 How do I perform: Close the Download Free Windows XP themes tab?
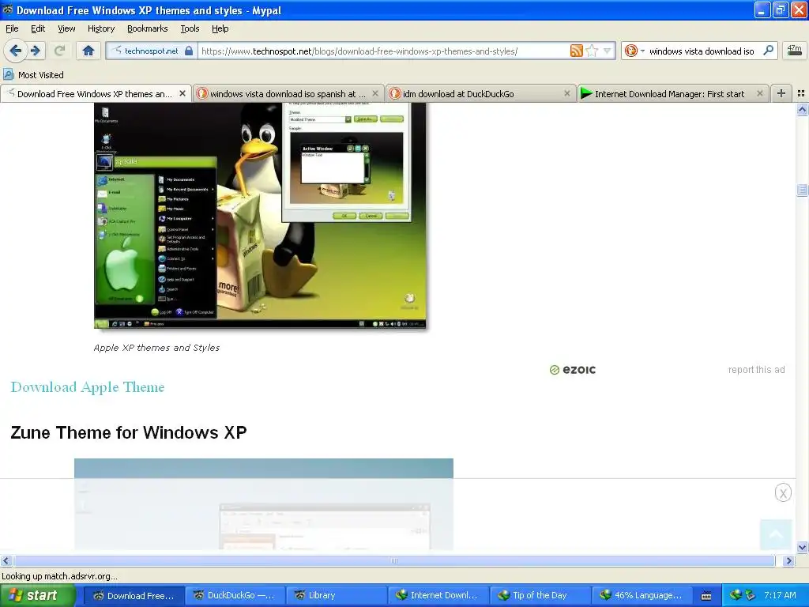[182, 93]
